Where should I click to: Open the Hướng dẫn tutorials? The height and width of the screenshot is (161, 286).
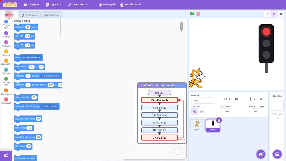click(108, 5)
